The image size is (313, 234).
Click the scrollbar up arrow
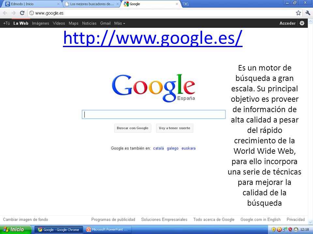[x=310, y=21]
